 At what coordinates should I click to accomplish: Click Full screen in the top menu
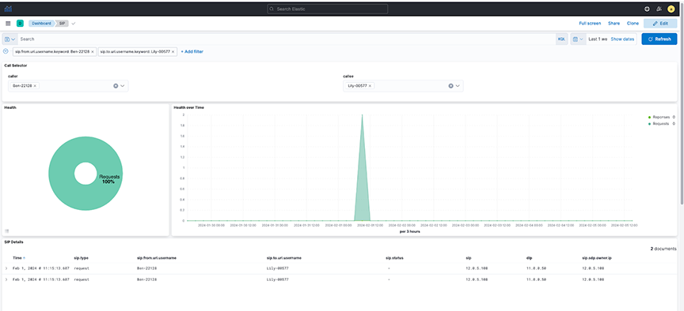tap(590, 24)
